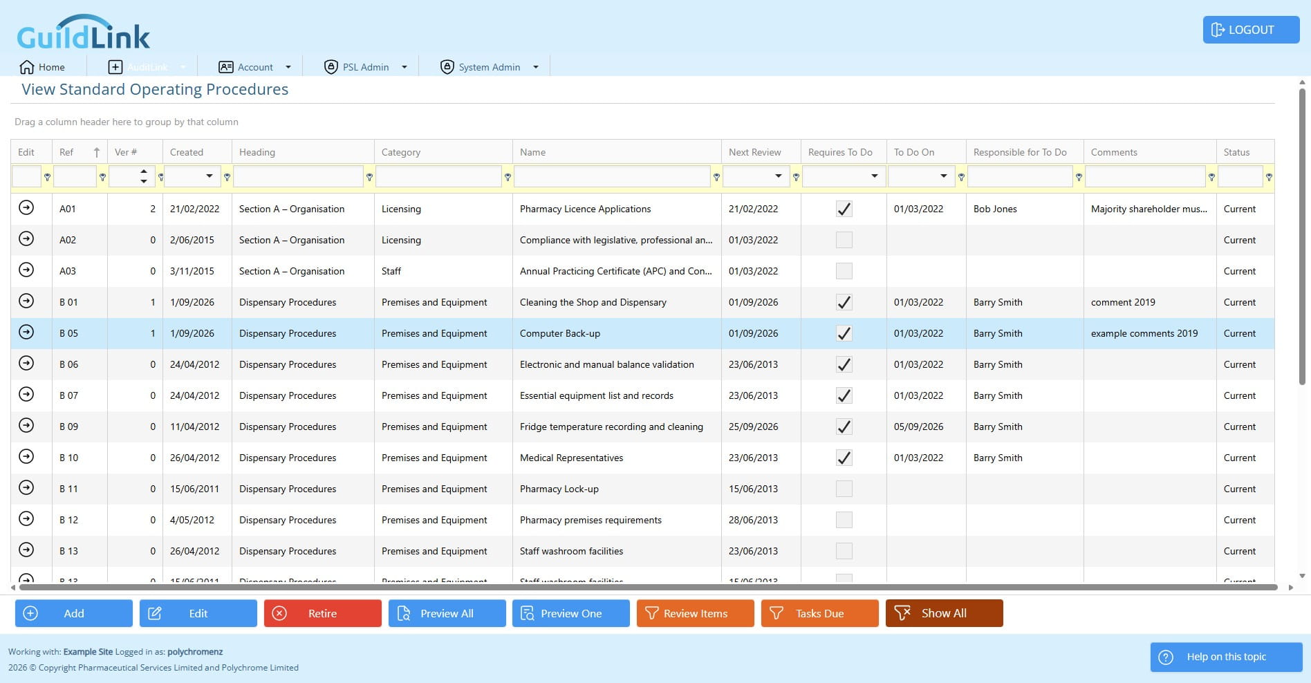Click Help on this topic
Screen dimensions: 1311x683
coord(1226,657)
